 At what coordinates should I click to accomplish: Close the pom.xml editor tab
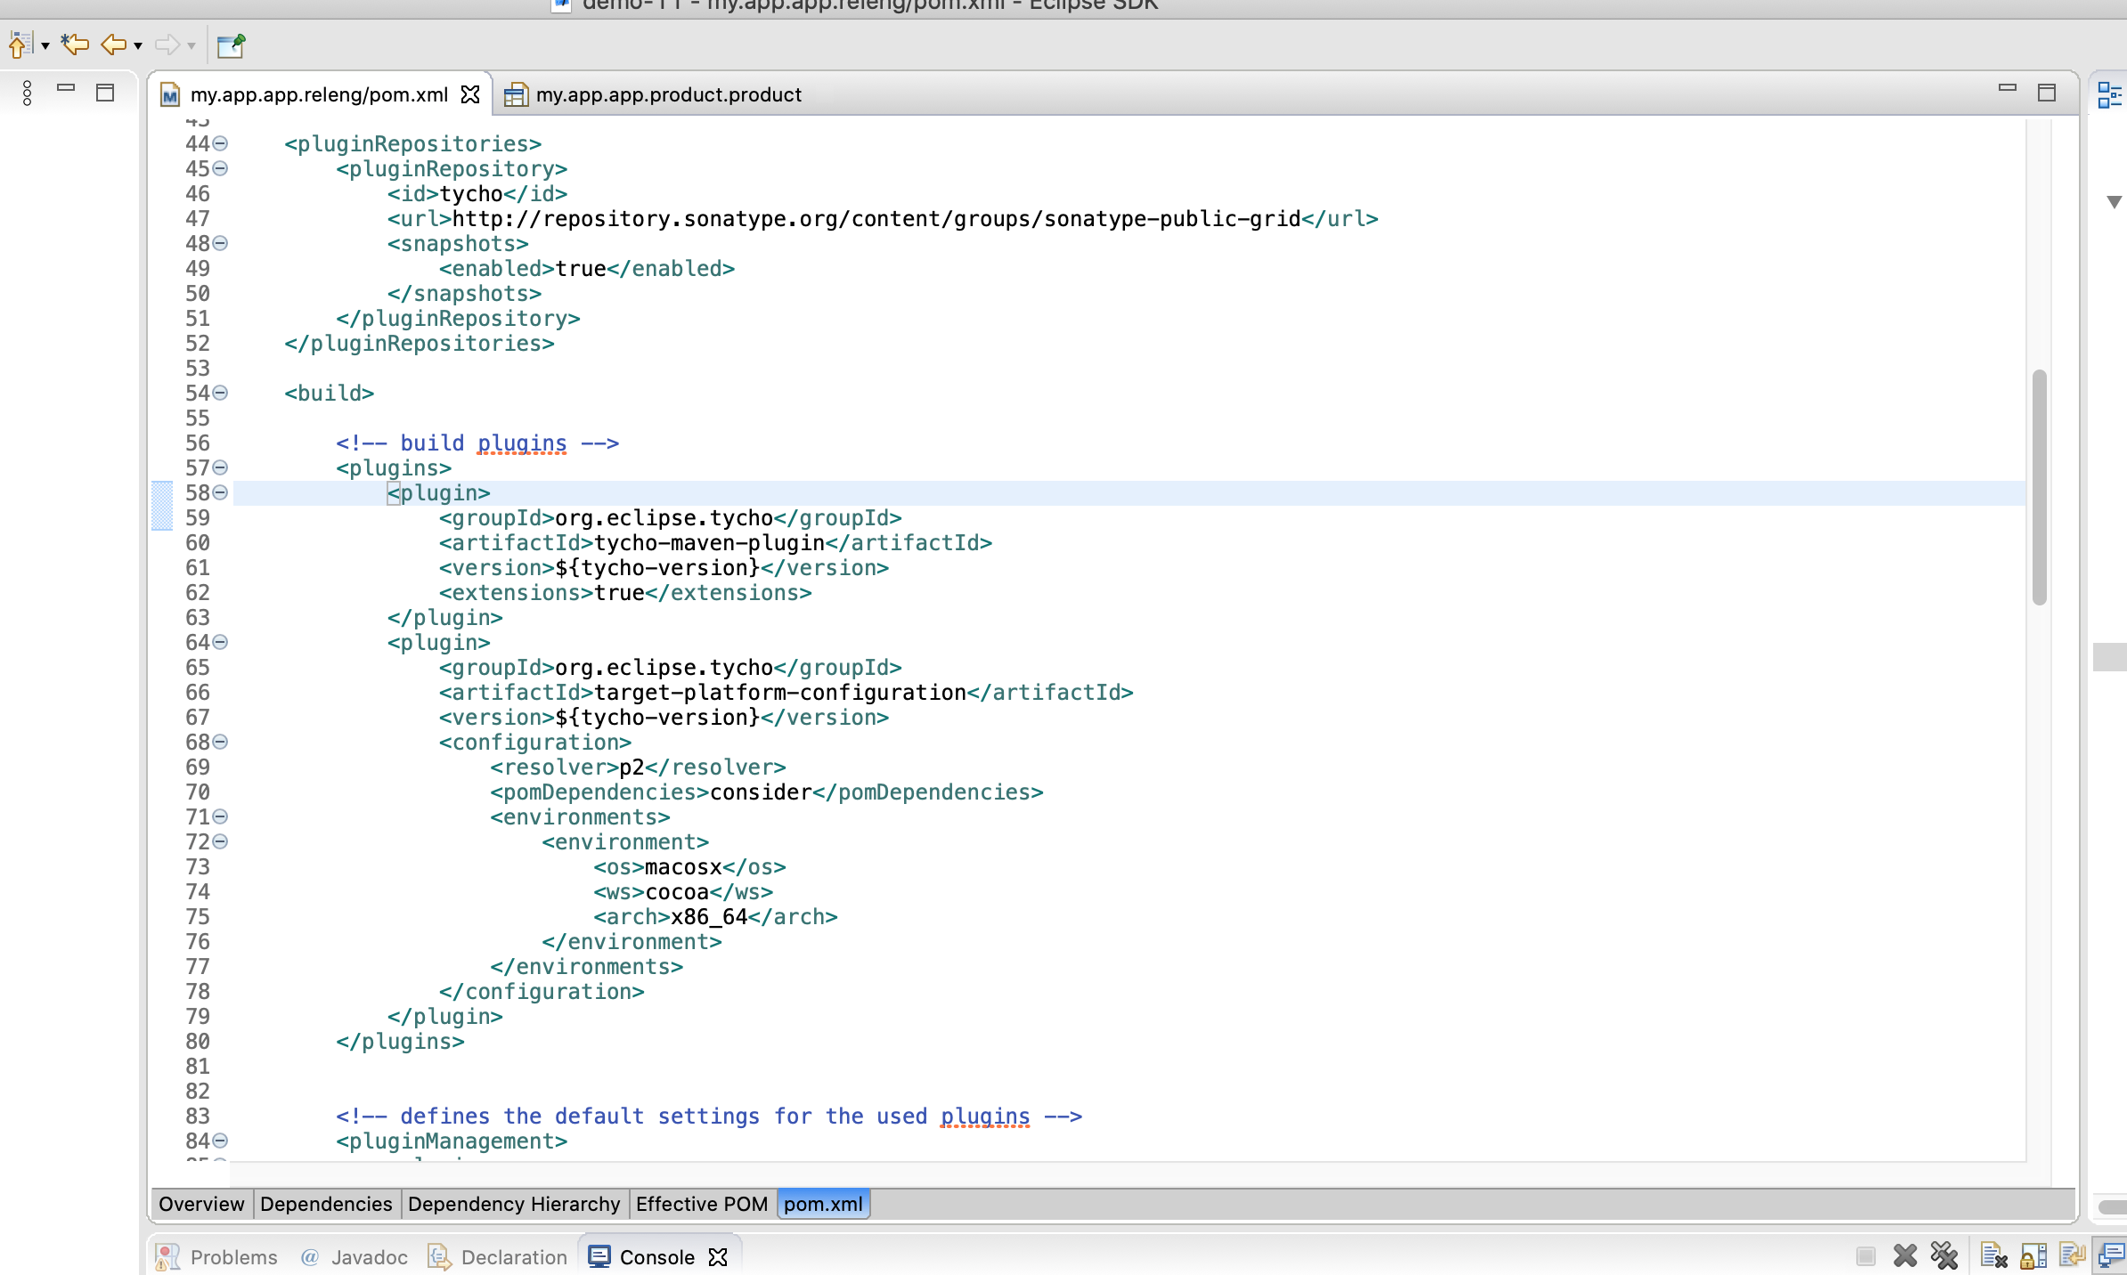(x=470, y=94)
